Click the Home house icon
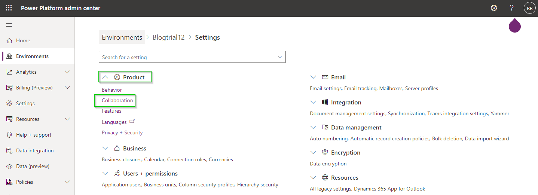Screen dimensions: 538x195 tap(9, 40)
